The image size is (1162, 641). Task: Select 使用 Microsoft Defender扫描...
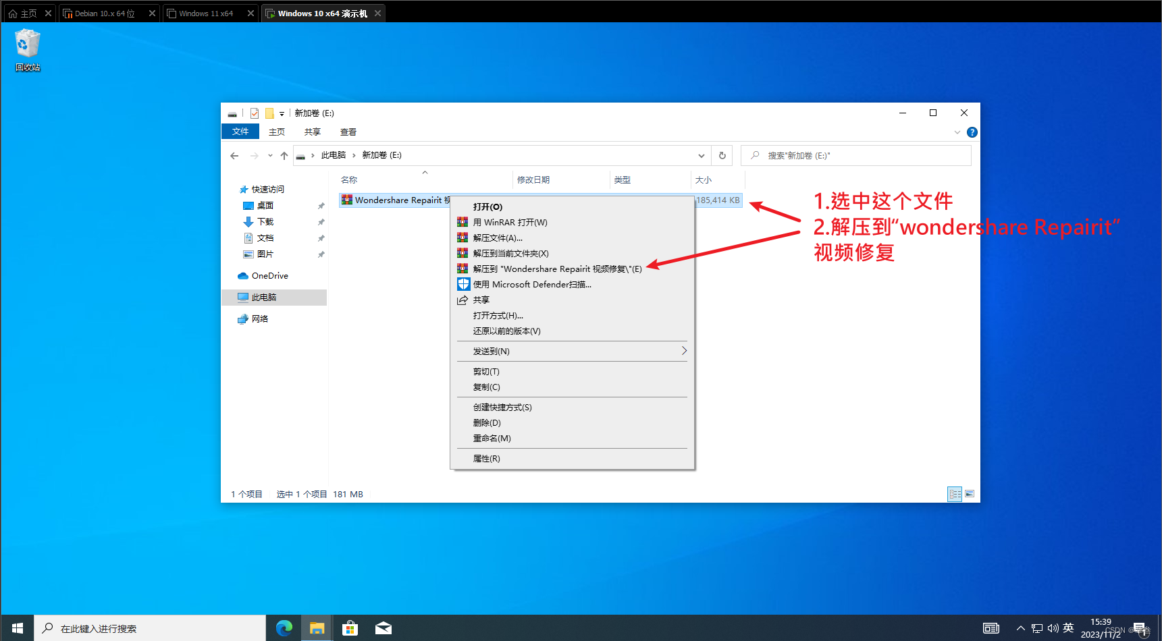[572, 284]
